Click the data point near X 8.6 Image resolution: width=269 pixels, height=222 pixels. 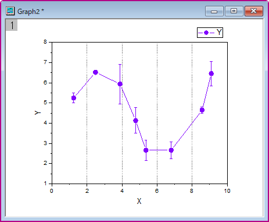[202, 110]
